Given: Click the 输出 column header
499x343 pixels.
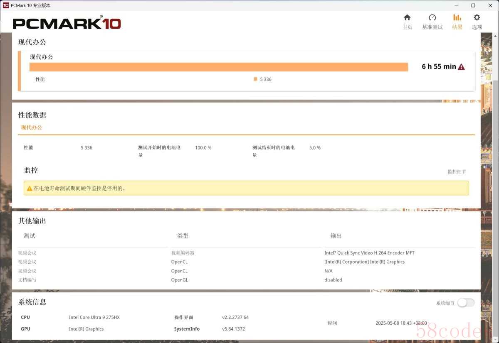Looking at the screenshot, I should pyautogui.click(x=336, y=236).
